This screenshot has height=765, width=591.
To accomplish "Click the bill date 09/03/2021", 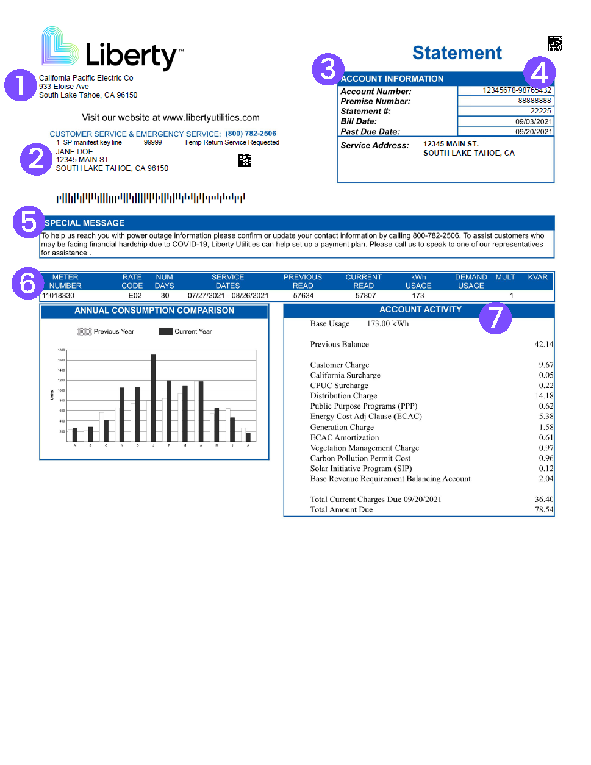I will 534,121.
